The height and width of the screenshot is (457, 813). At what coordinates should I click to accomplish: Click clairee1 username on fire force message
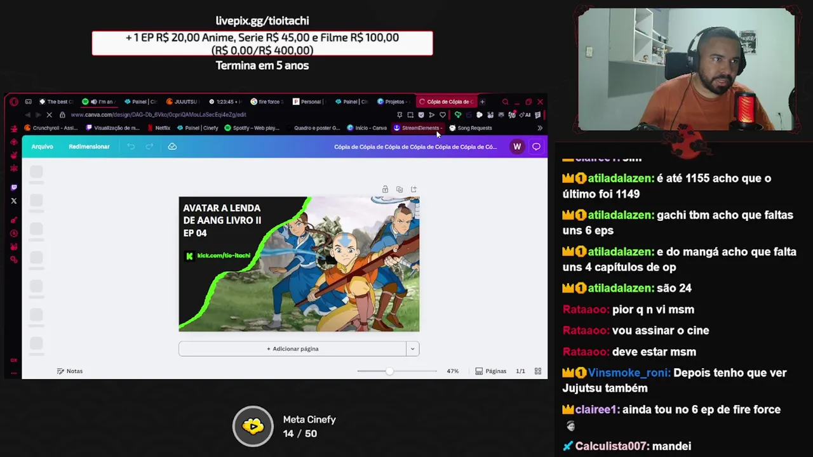point(596,409)
